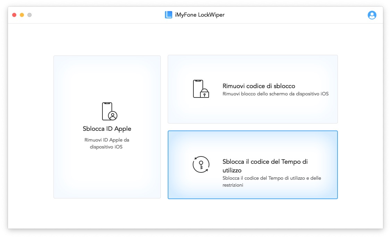Image resolution: width=391 pixels, height=238 pixels.
Task: Select the Rimuovi codice di sblocco option
Action: (252, 89)
